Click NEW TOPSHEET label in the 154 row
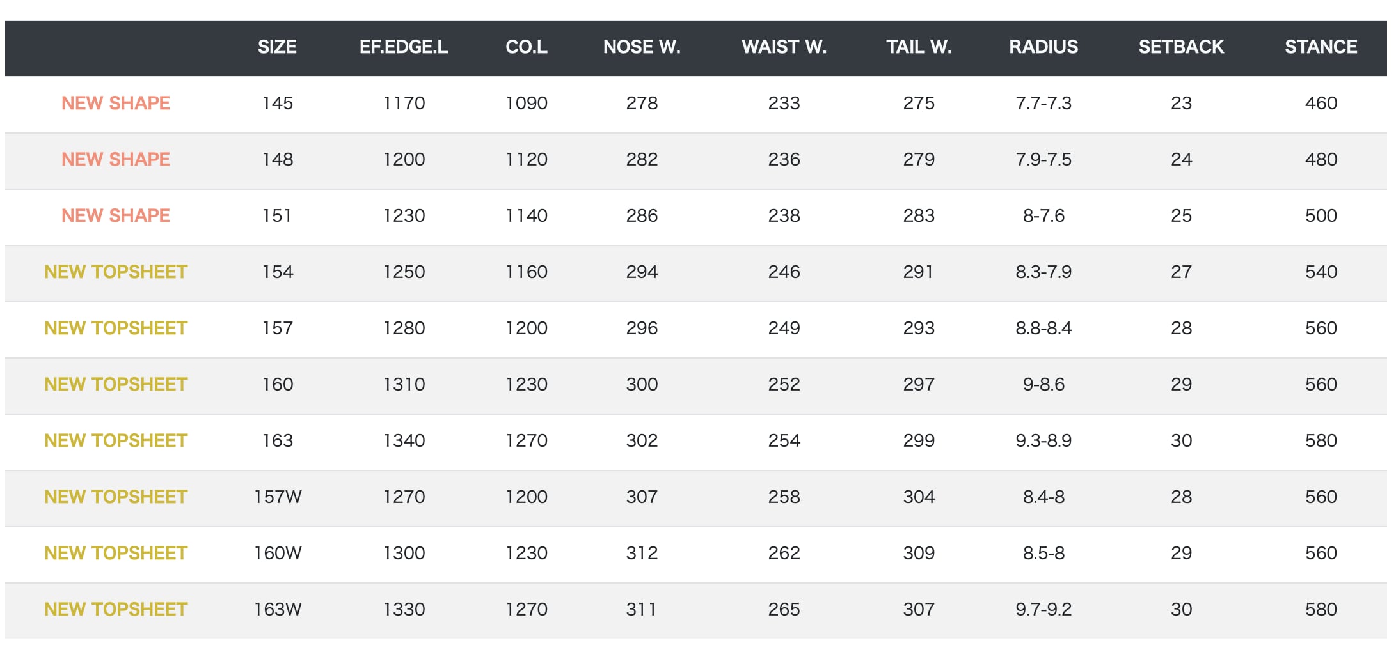This screenshot has height=666, width=1396. pos(116,272)
